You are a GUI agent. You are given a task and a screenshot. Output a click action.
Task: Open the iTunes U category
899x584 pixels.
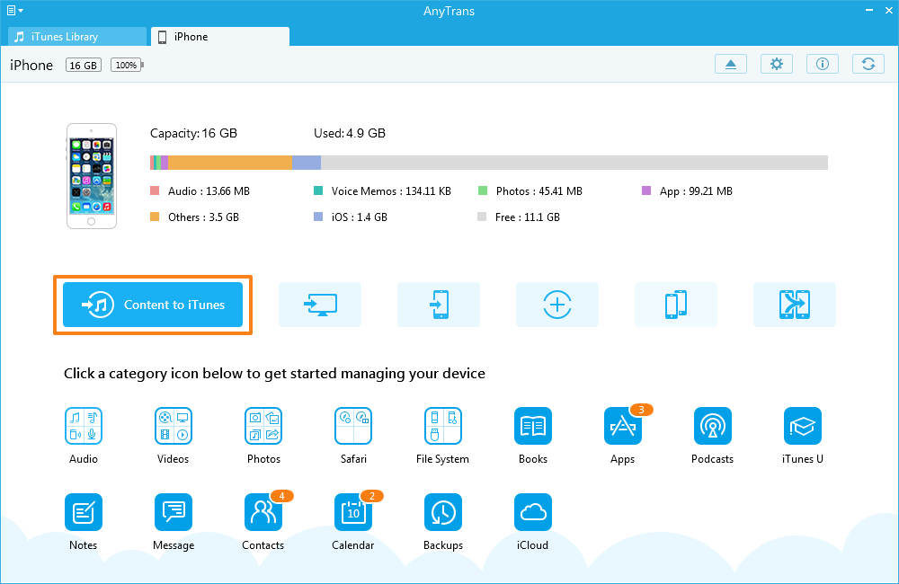[x=803, y=426]
